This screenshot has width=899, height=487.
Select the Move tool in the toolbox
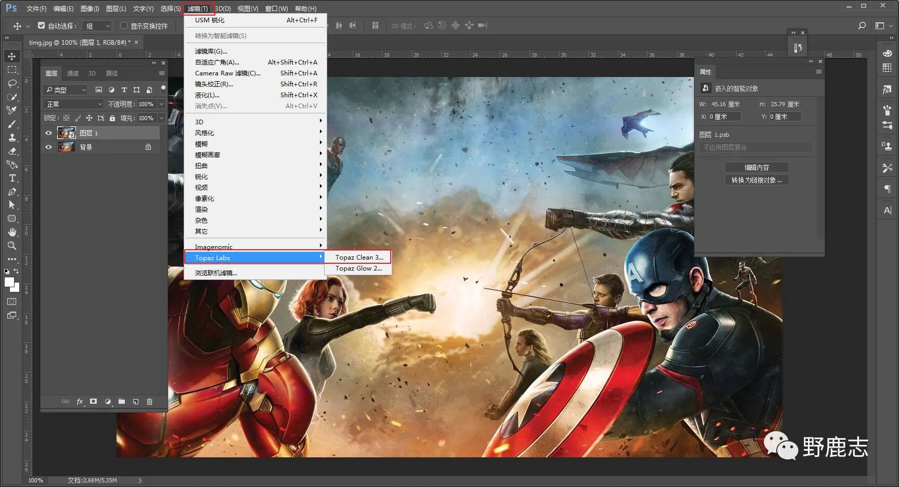(x=12, y=56)
